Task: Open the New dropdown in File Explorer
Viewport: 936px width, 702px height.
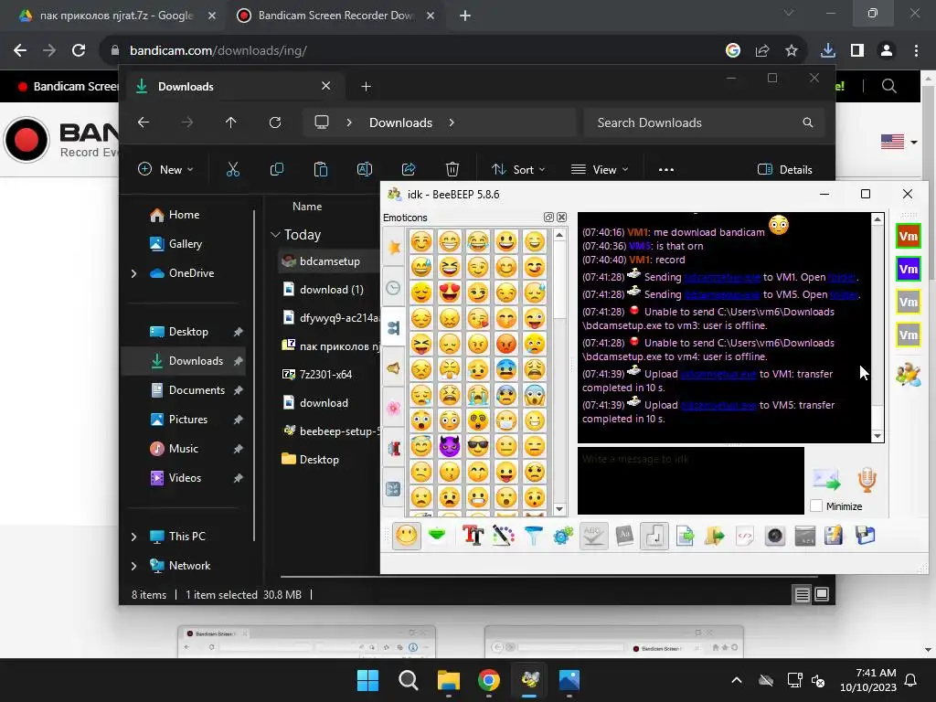Action: [x=165, y=169]
